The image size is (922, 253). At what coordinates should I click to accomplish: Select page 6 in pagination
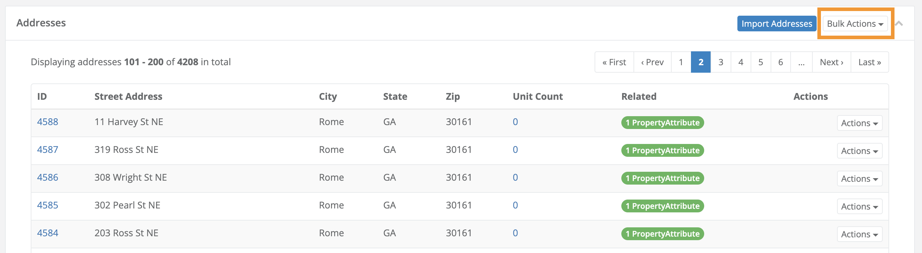tap(780, 62)
